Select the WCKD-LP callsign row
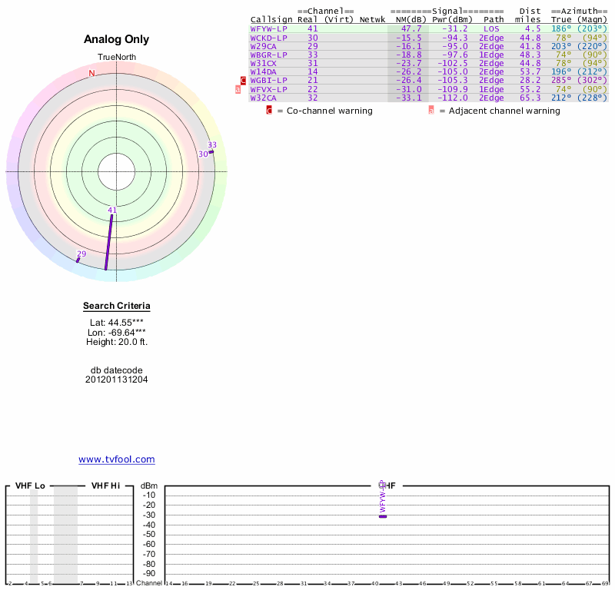Screen dimensions: 615x590 click(x=268, y=38)
